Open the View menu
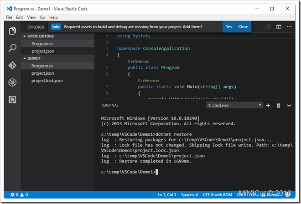Image resolution: width=301 pixels, height=204 pixels. point(31,17)
